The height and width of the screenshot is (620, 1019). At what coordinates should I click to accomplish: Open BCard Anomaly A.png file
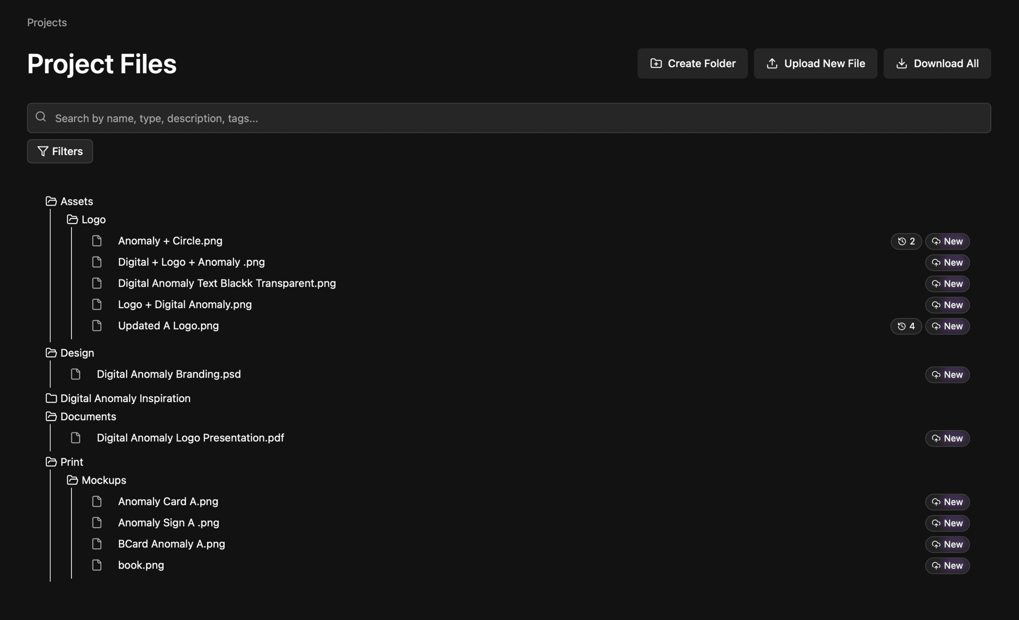point(171,544)
